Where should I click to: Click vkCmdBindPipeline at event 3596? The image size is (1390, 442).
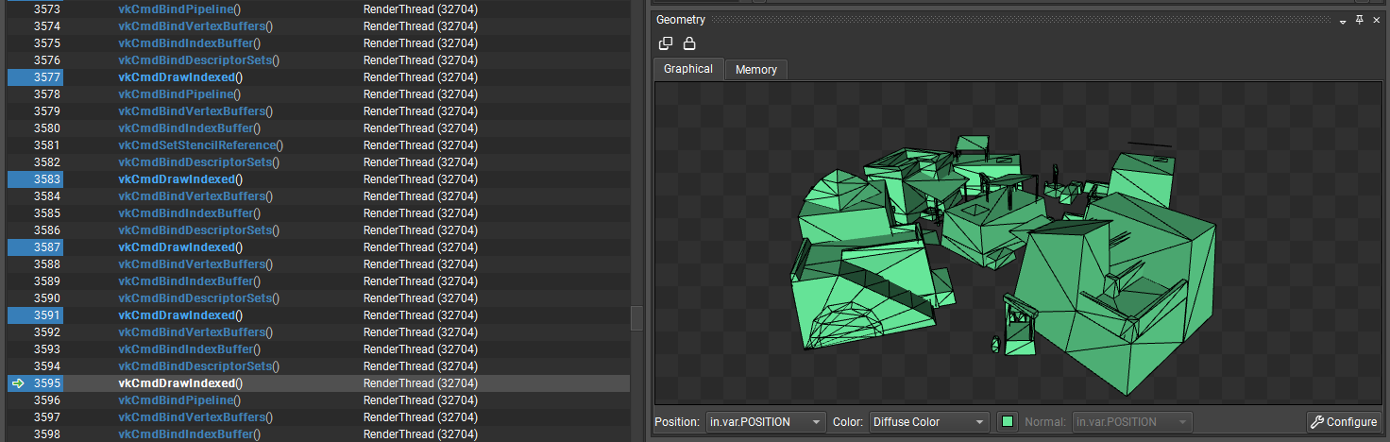pos(179,400)
